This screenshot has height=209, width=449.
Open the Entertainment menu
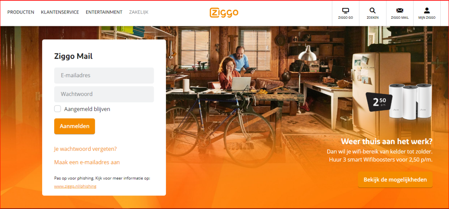(x=104, y=12)
